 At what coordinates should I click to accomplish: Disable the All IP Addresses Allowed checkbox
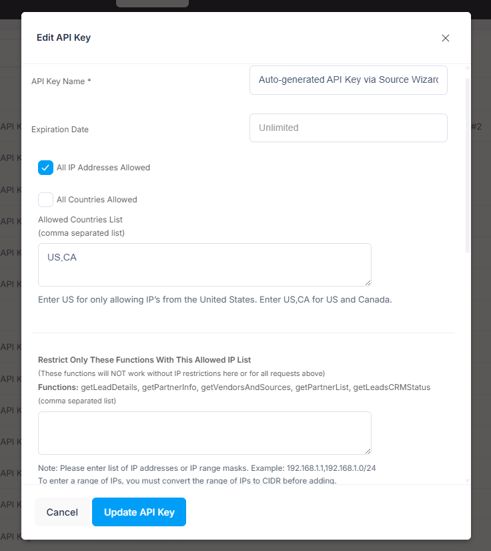(45, 168)
